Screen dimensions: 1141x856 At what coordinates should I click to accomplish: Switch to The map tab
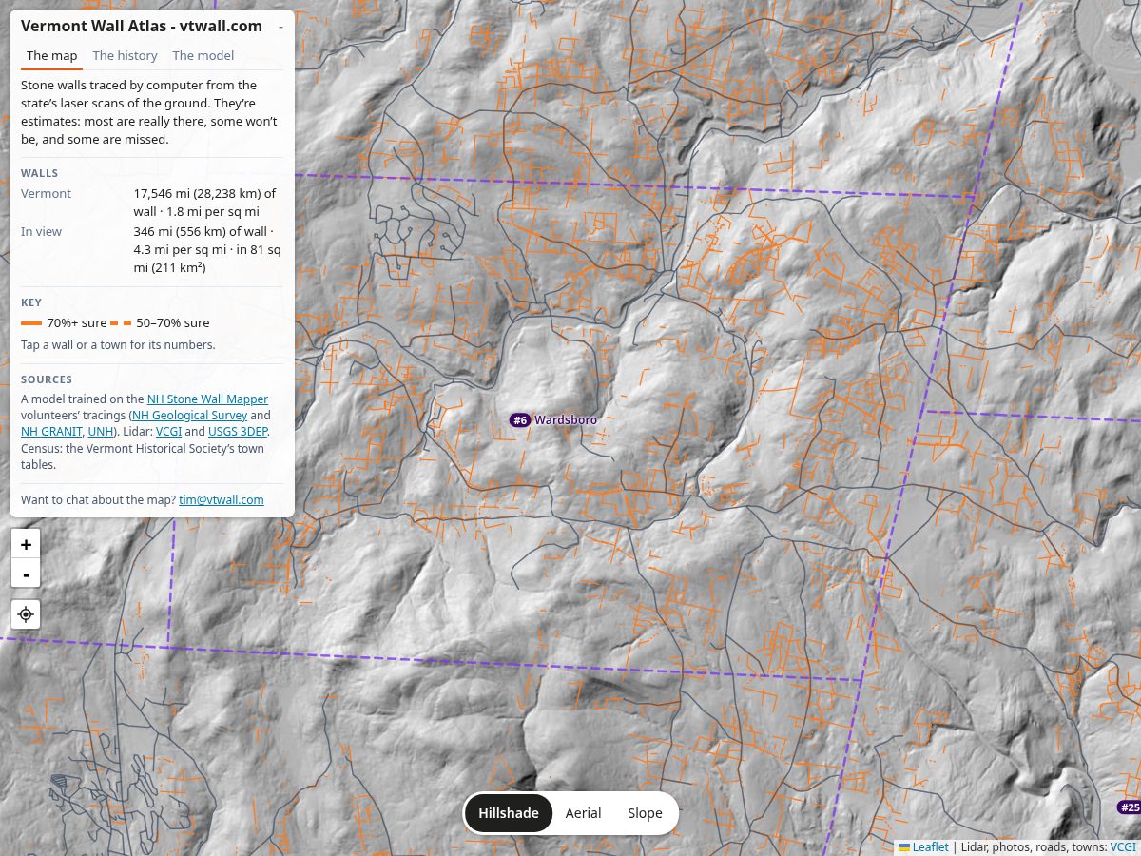[x=52, y=56]
